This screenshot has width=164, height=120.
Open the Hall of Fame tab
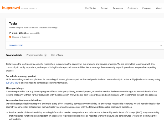[57, 55]
